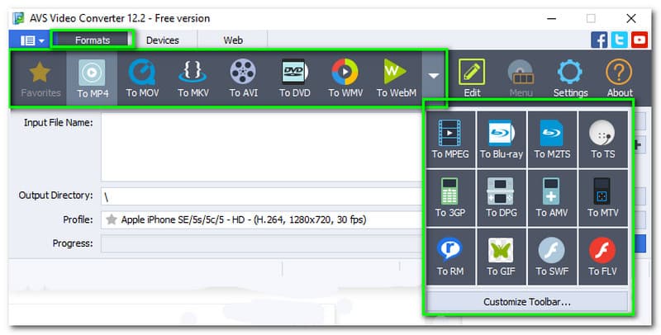Click the Output Directory field
This screenshot has height=335, width=661.
pos(261,196)
